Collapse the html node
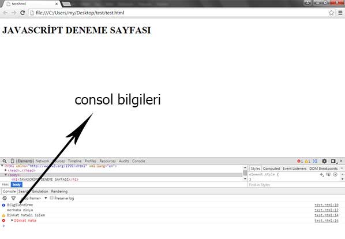 pyautogui.click(x=2, y=166)
